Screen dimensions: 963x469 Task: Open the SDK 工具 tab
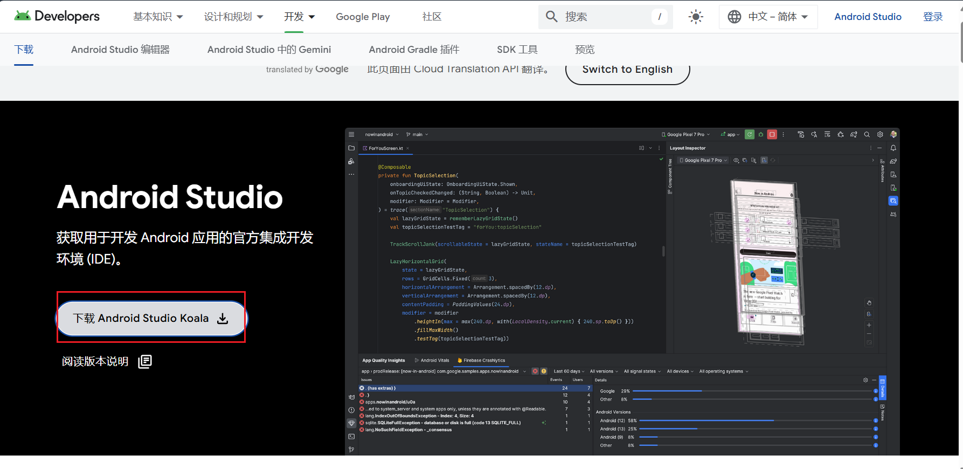tap(517, 50)
